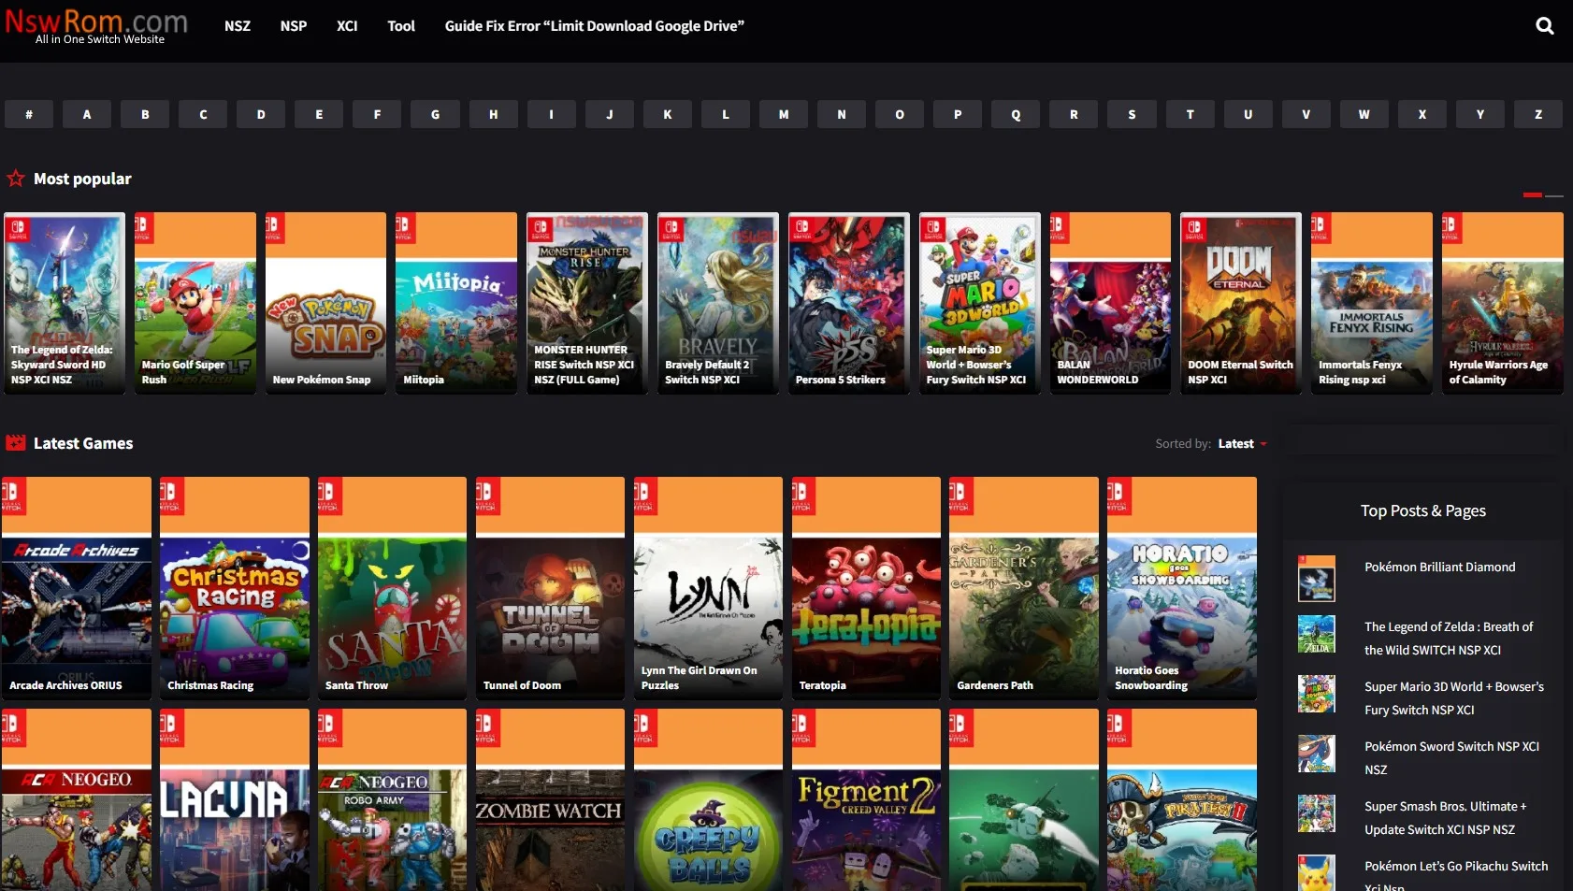Image resolution: width=1573 pixels, height=891 pixels.
Task: Open Pokémon Brilliant Diamond top post link
Action: click(x=1440, y=567)
